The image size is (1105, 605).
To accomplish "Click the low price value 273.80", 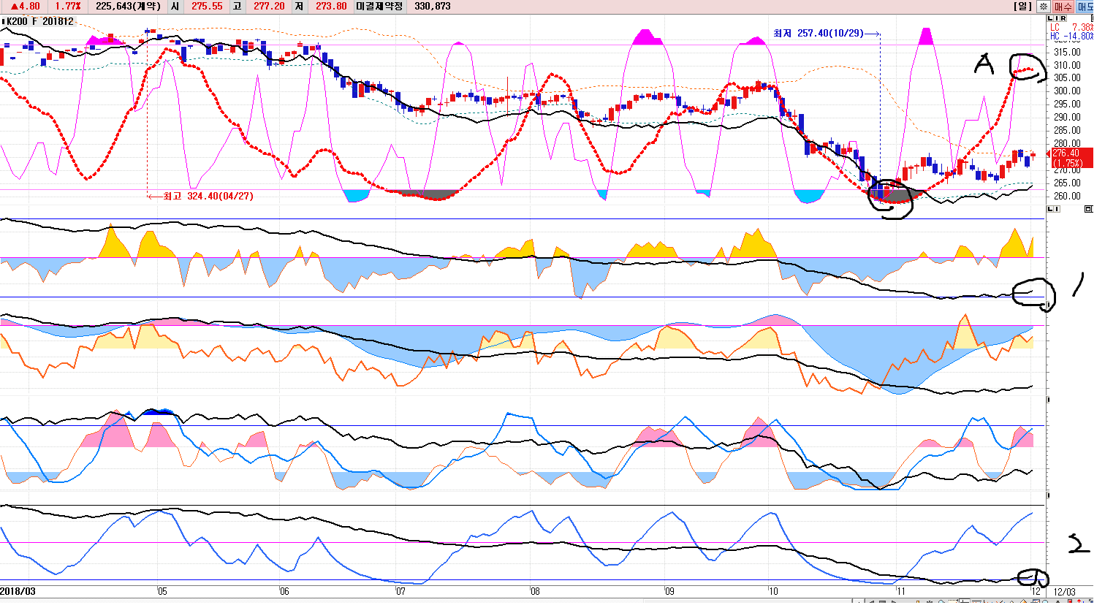I will 331,6.
